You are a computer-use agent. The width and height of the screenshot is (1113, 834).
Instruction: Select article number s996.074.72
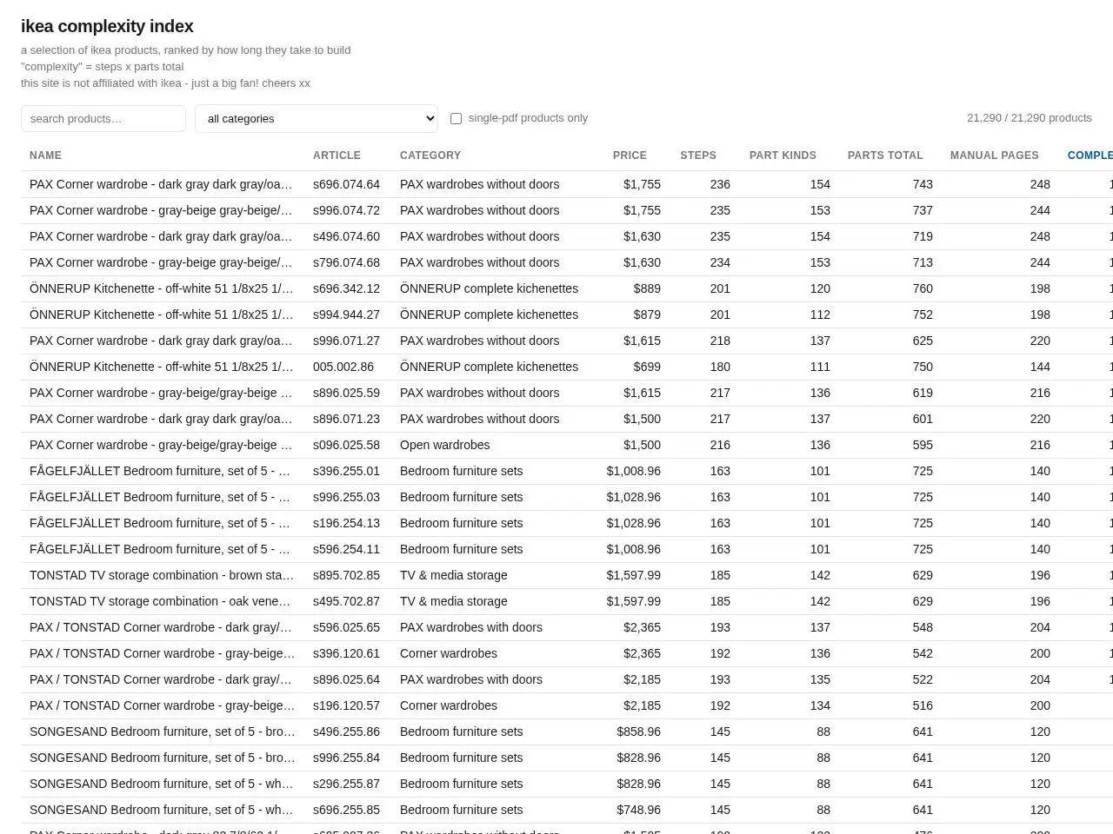coord(346,210)
